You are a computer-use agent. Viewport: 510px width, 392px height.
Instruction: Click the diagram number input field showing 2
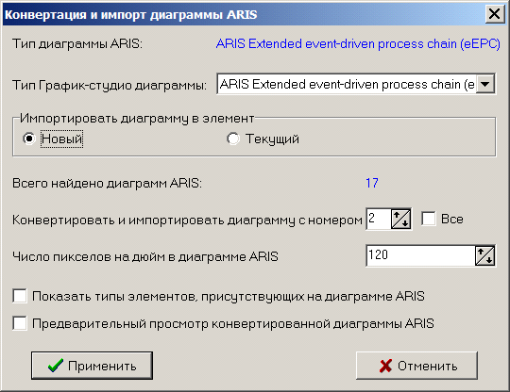379,219
